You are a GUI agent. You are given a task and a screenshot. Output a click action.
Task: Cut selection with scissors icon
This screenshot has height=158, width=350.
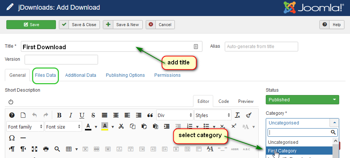(x=121, y=127)
